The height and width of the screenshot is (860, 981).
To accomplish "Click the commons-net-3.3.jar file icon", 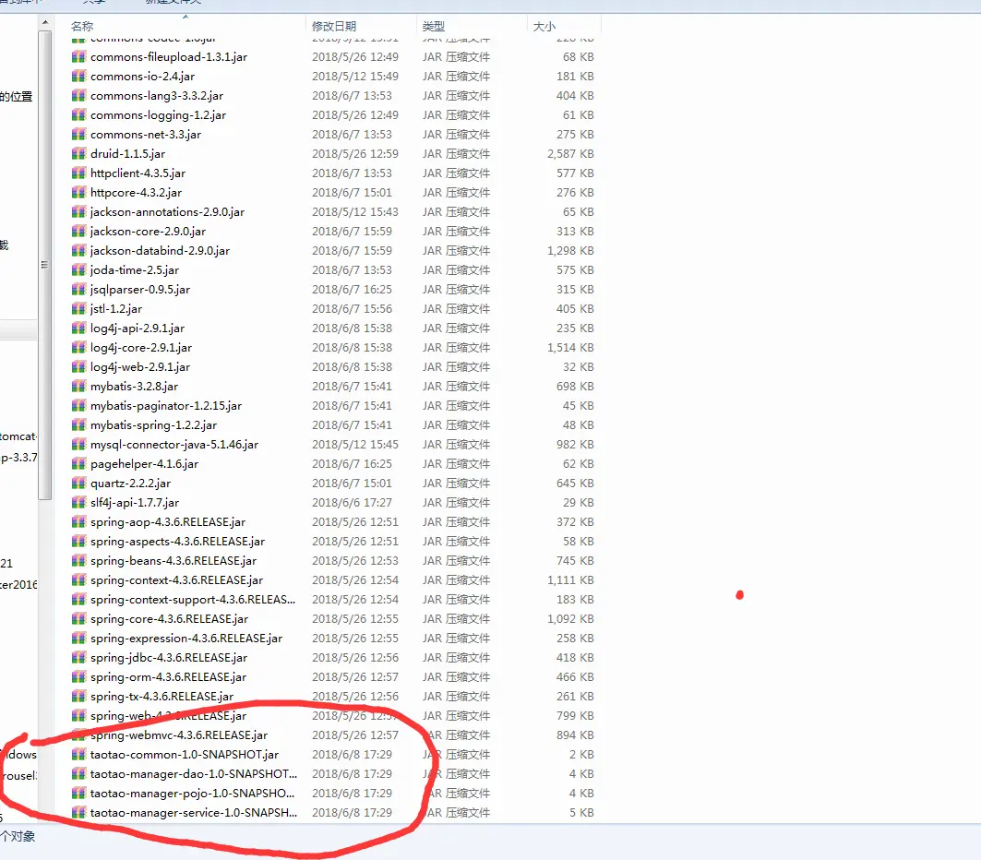I will tap(78, 135).
